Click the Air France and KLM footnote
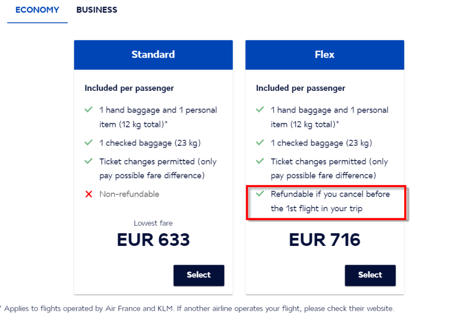Screen dimensions: 455x319 198,309
